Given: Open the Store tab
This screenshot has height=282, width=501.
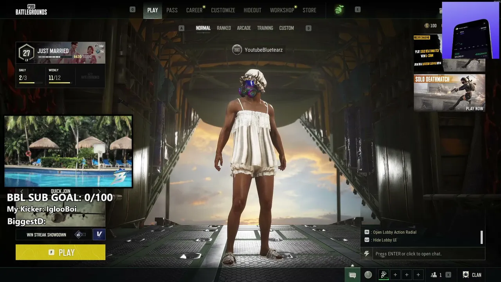Looking at the screenshot, I should [309, 10].
